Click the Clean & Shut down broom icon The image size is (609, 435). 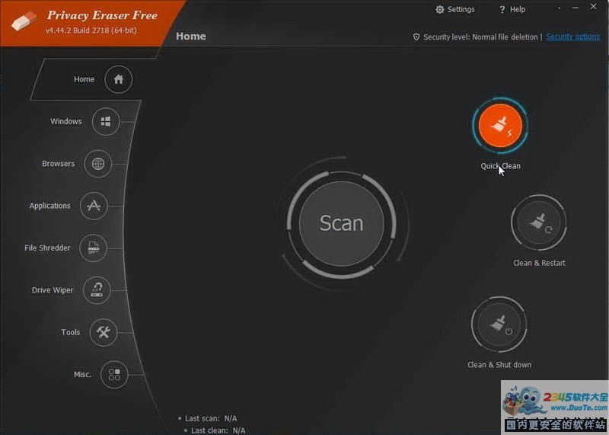499,325
